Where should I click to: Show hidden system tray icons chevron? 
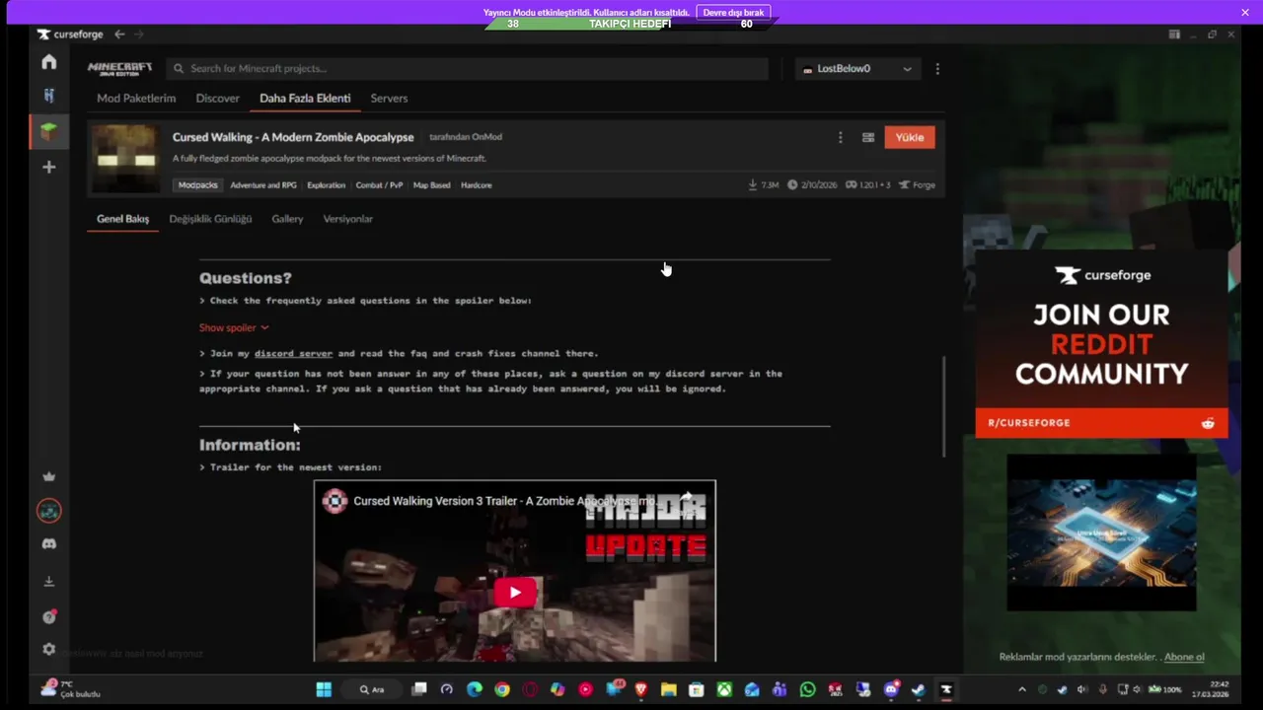(1022, 689)
